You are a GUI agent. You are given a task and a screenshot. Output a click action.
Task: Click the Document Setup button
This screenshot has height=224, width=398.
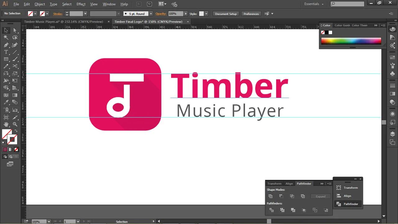click(x=226, y=14)
